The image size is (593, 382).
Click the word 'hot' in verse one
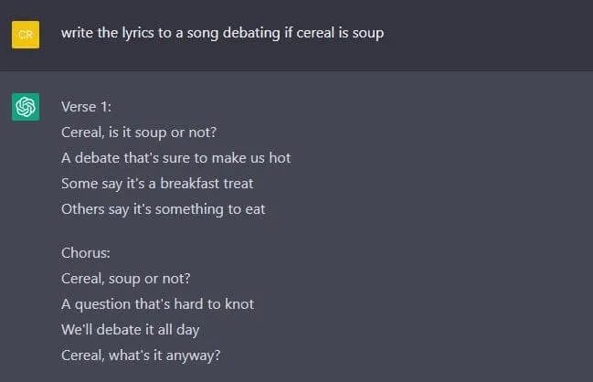coord(280,158)
